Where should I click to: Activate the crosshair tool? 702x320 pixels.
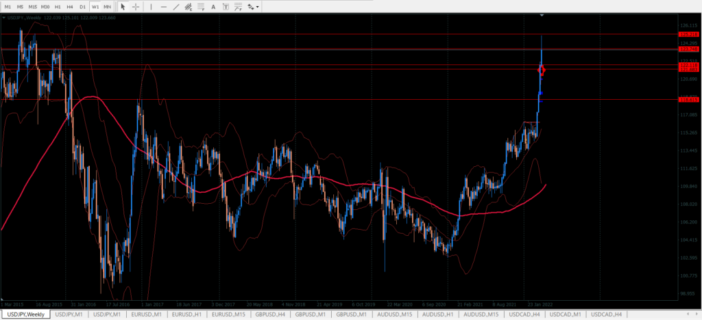136,6
